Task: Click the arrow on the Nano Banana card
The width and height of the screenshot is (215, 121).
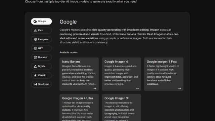Action: coord(95,88)
